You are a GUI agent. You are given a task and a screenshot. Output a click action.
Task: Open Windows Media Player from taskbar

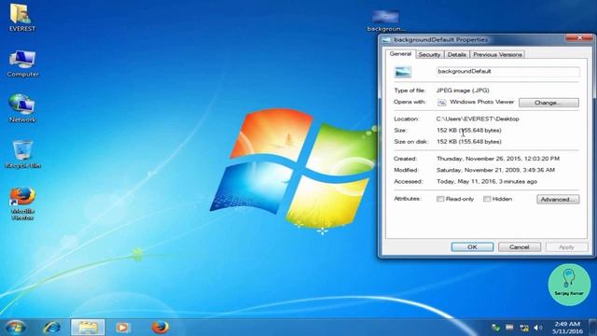[122, 328]
